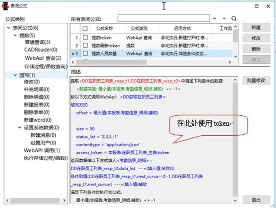Check the box for 提数最新token row

coord(85,45)
